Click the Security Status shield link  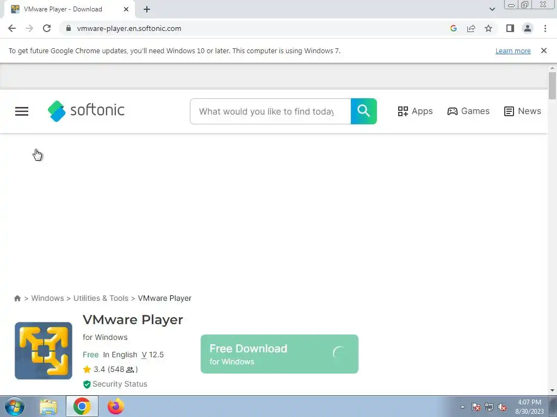(x=115, y=384)
